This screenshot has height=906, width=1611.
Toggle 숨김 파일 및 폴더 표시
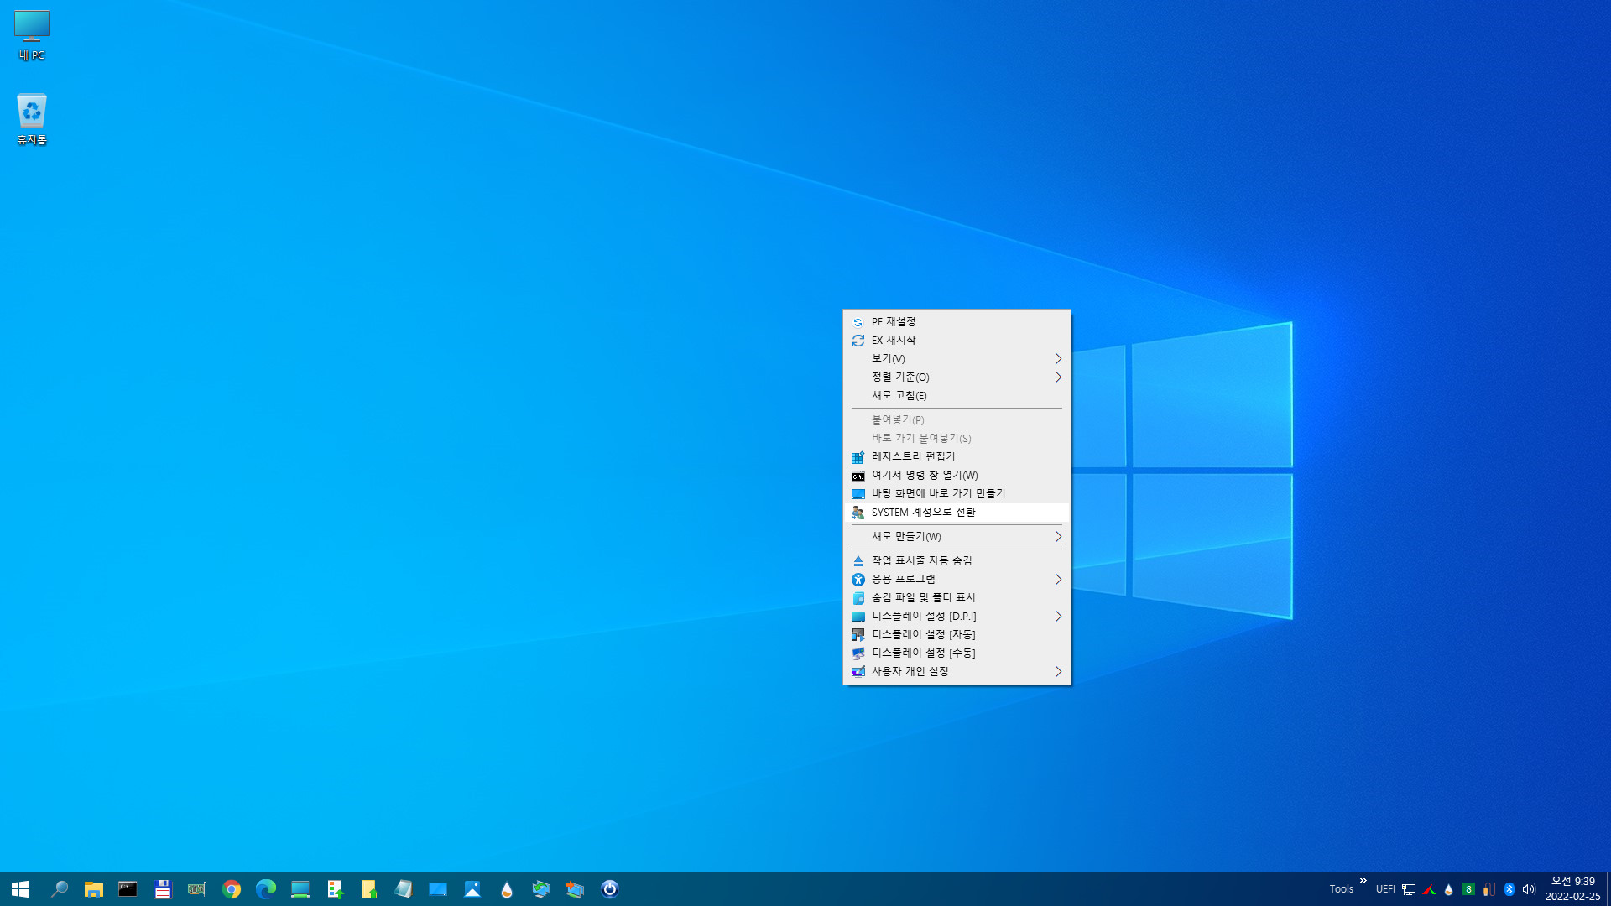coord(957,598)
